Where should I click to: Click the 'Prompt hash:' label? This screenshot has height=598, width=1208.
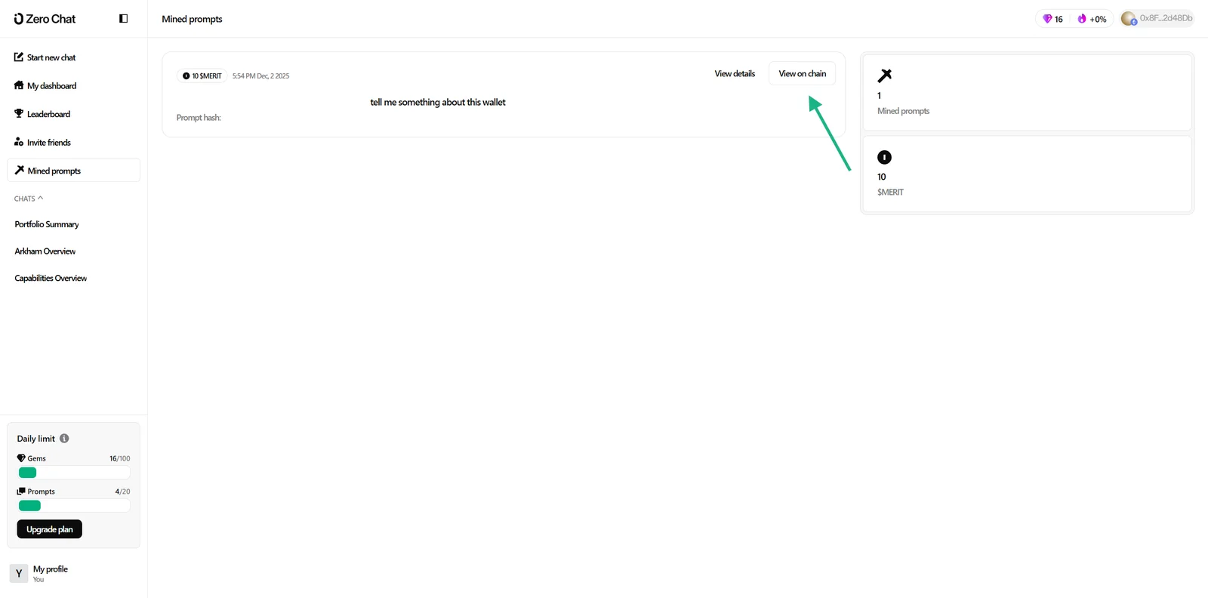coord(199,117)
